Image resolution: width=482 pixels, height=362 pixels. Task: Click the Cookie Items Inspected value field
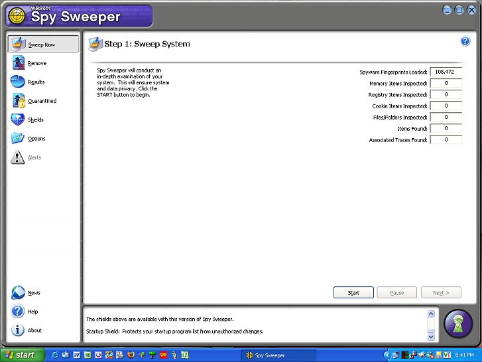click(x=446, y=106)
